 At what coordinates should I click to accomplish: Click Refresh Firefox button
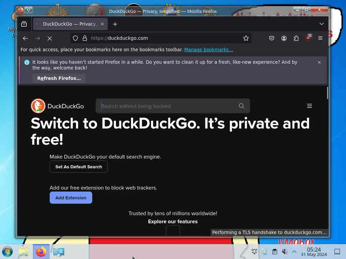point(59,78)
